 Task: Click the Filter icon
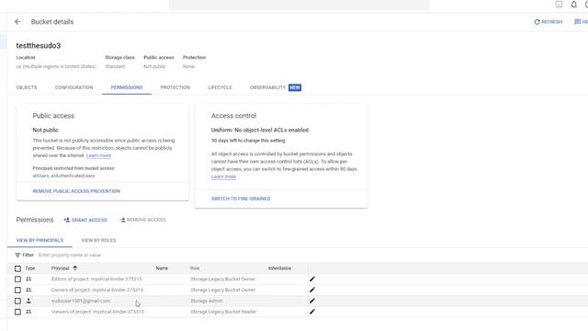(17, 256)
